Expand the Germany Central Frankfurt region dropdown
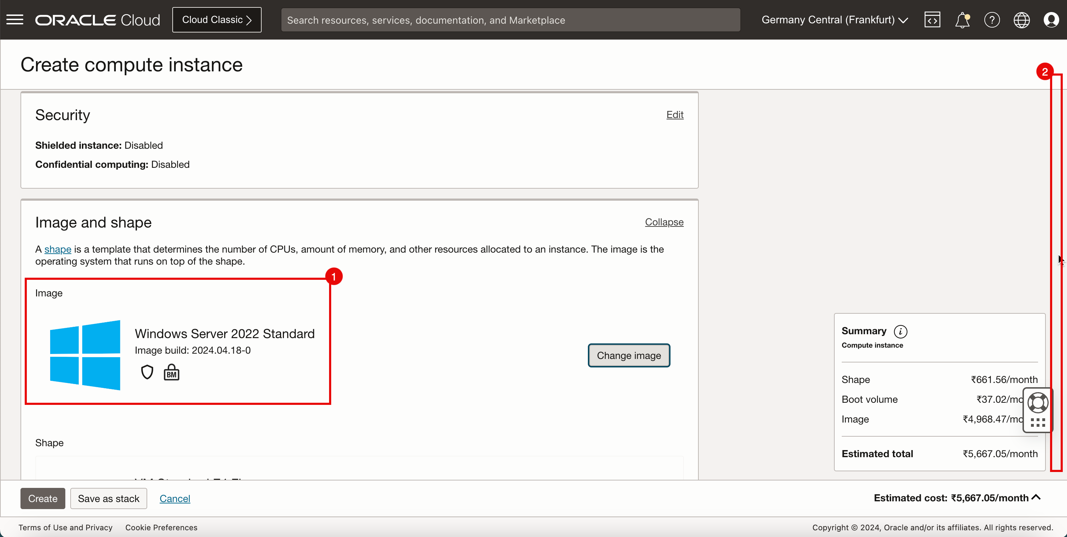The image size is (1067, 537). (836, 19)
